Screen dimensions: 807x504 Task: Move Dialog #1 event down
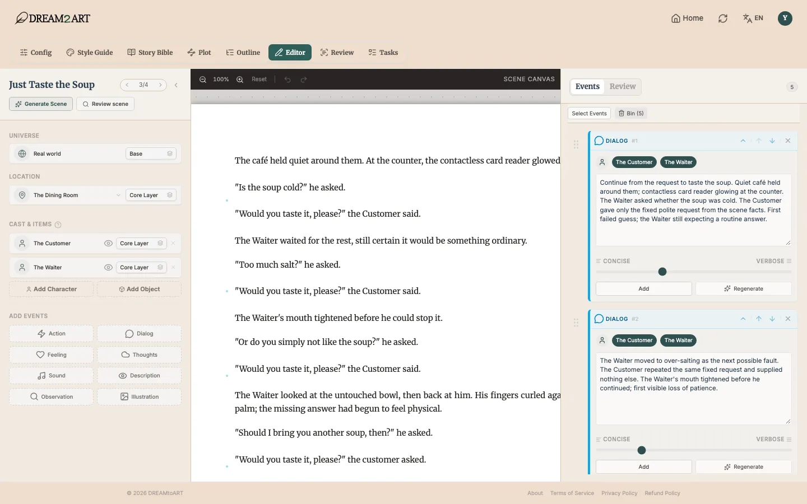(772, 141)
